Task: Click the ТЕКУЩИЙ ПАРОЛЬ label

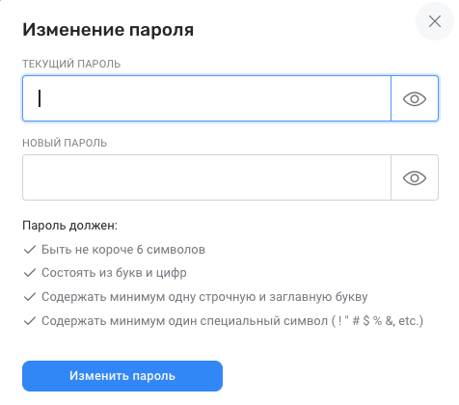Action: point(71,64)
